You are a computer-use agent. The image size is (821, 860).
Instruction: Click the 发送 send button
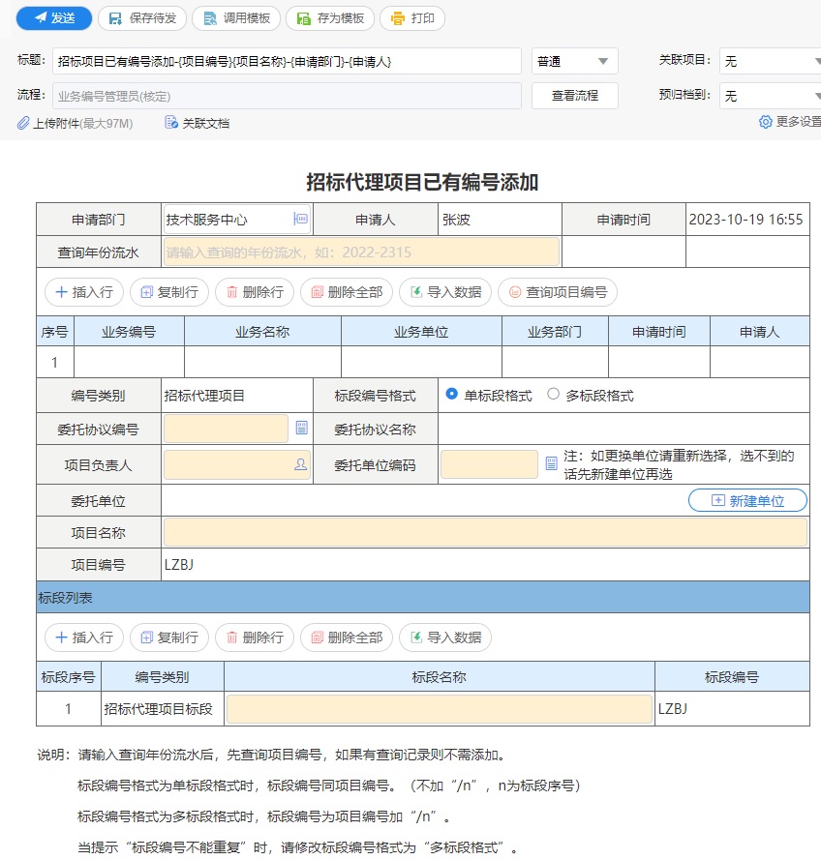pos(54,18)
